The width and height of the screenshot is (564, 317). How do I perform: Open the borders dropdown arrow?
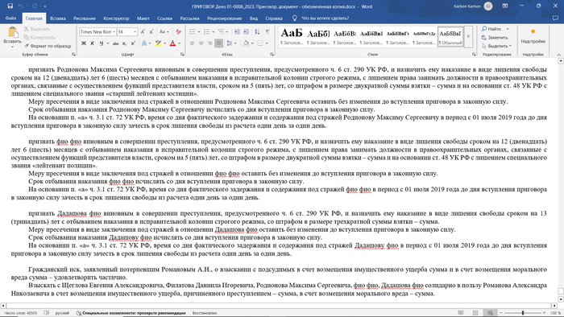pyautogui.click(x=267, y=43)
